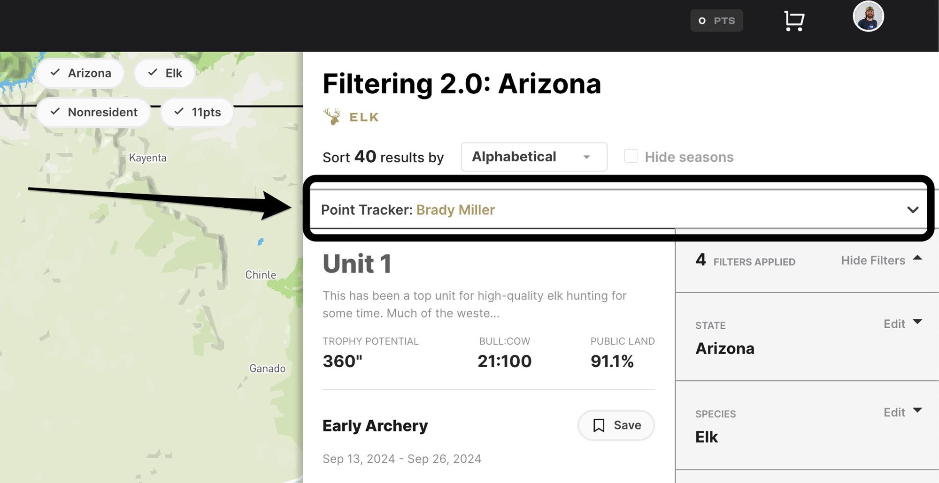This screenshot has height=483, width=939.
Task: Enable the Hide seasons checkbox
Action: click(x=631, y=155)
